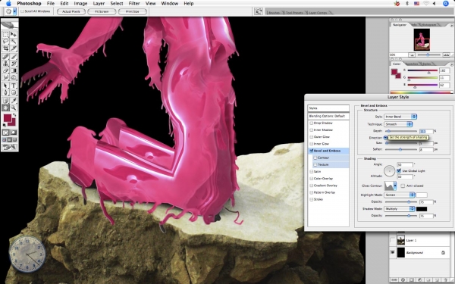Uncheck Bevel and Emboss style

click(312, 151)
